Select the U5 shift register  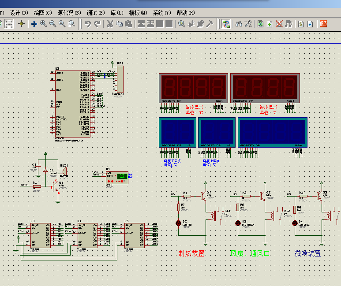(135, 235)
